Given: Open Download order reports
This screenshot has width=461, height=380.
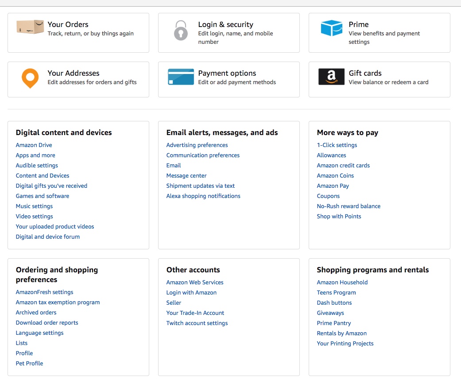Looking at the screenshot, I should point(47,323).
